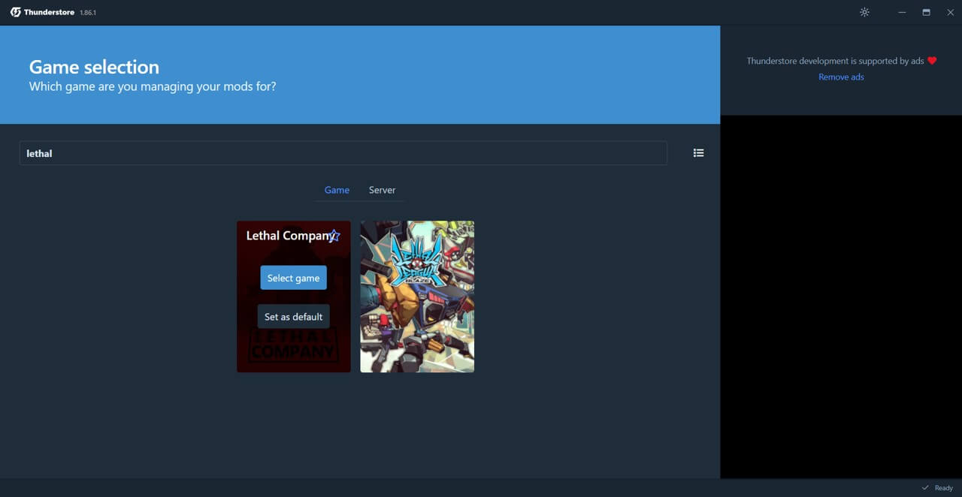This screenshot has width=962, height=497.
Task: Minimize the Thunderstore window
Action: point(903,12)
